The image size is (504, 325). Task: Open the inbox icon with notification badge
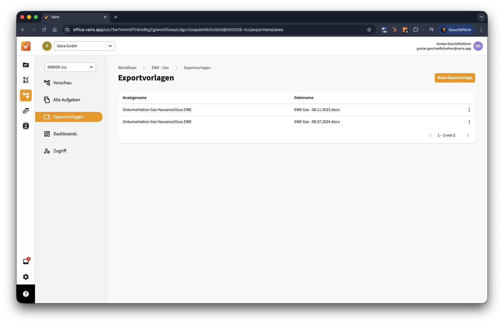26,262
